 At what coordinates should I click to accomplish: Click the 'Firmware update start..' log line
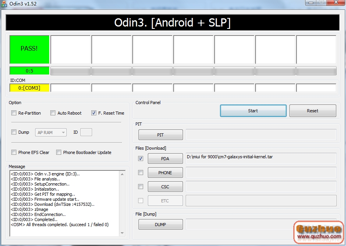[45, 199]
